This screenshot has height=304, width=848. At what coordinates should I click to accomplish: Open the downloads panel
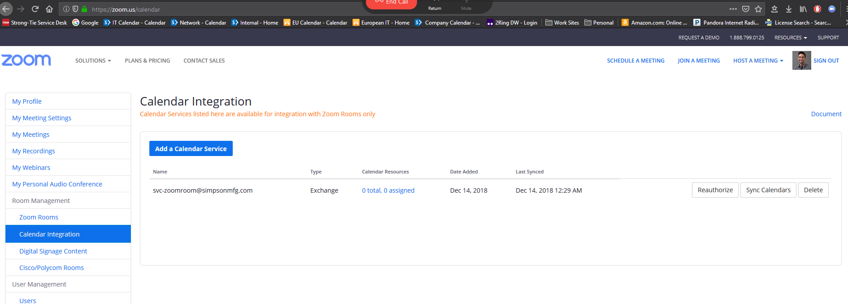click(789, 9)
